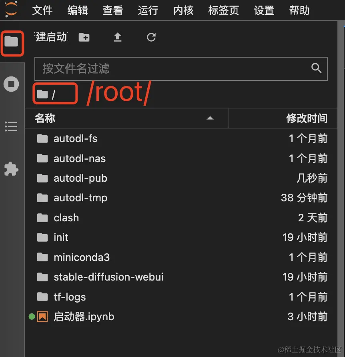This screenshot has width=345, height=357.
Task: Focus the 按文件名过滤 filter input
Action: pyautogui.click(x=181, y=69)
